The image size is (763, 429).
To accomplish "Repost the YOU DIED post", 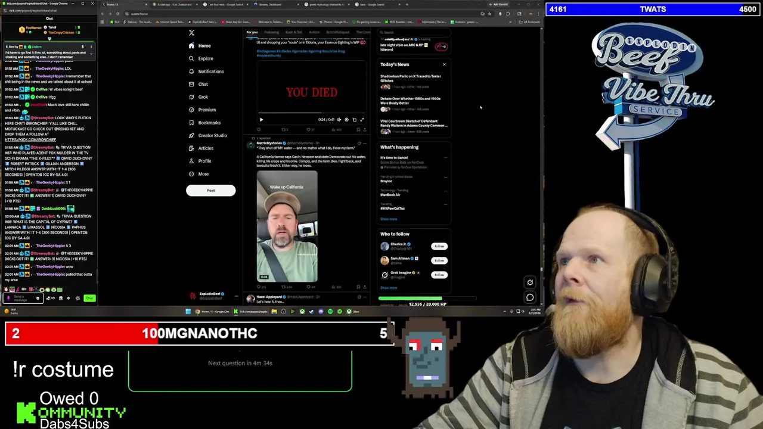I will pyautogui.click(x=284, y=129).
